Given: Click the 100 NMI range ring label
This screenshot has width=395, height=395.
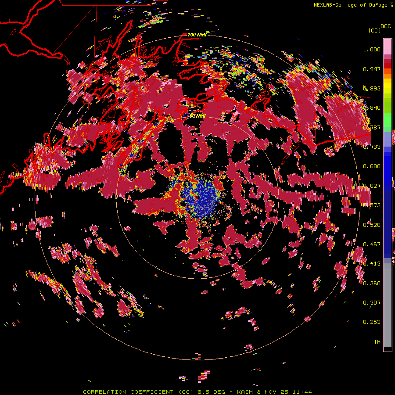Looking at the screenshot, I should point(197,35).
